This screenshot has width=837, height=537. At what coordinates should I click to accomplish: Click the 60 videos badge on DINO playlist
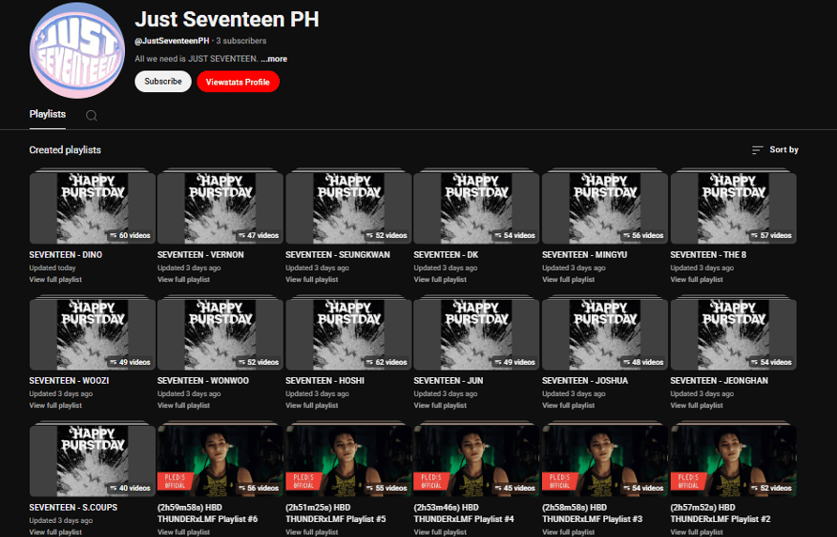point(130,235)
